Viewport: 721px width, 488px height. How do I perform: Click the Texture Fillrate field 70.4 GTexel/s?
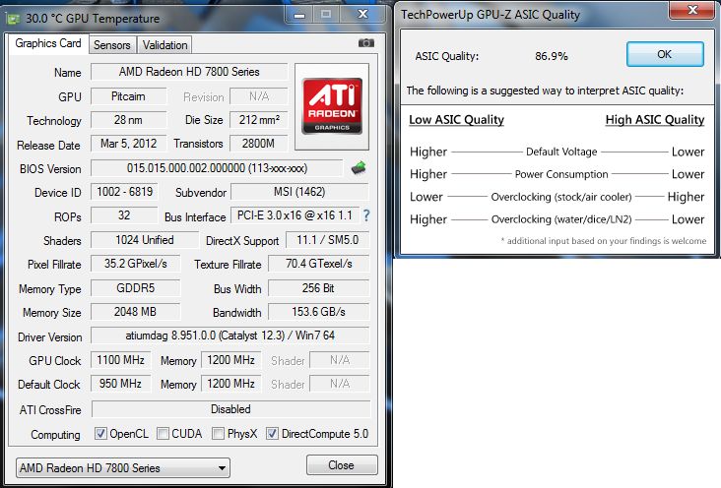(x=319, y=264)
